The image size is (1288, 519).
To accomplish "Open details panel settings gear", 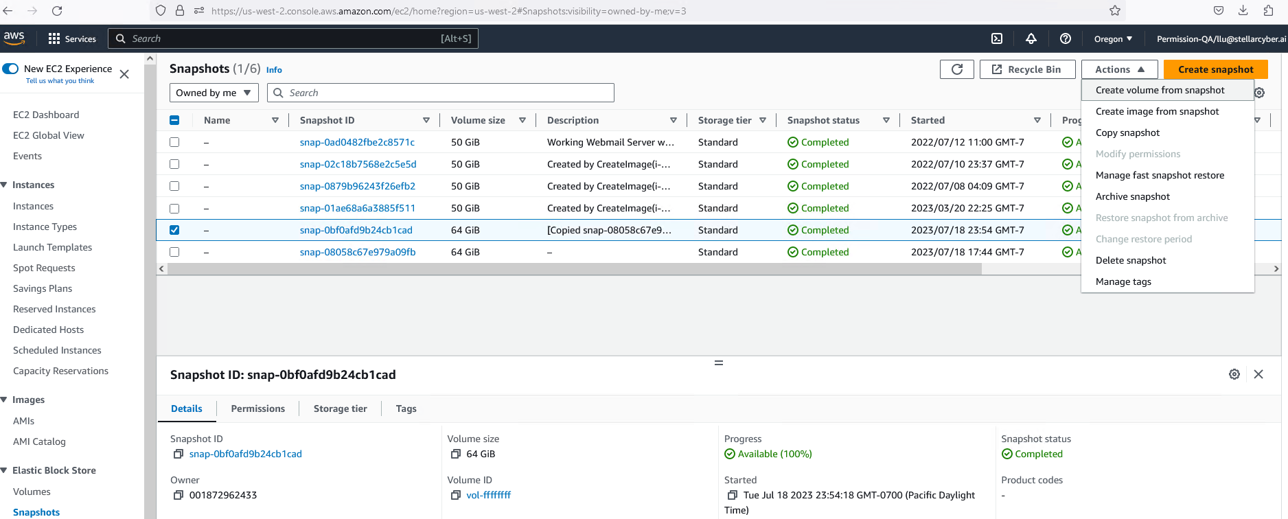I will (1234, 374).
